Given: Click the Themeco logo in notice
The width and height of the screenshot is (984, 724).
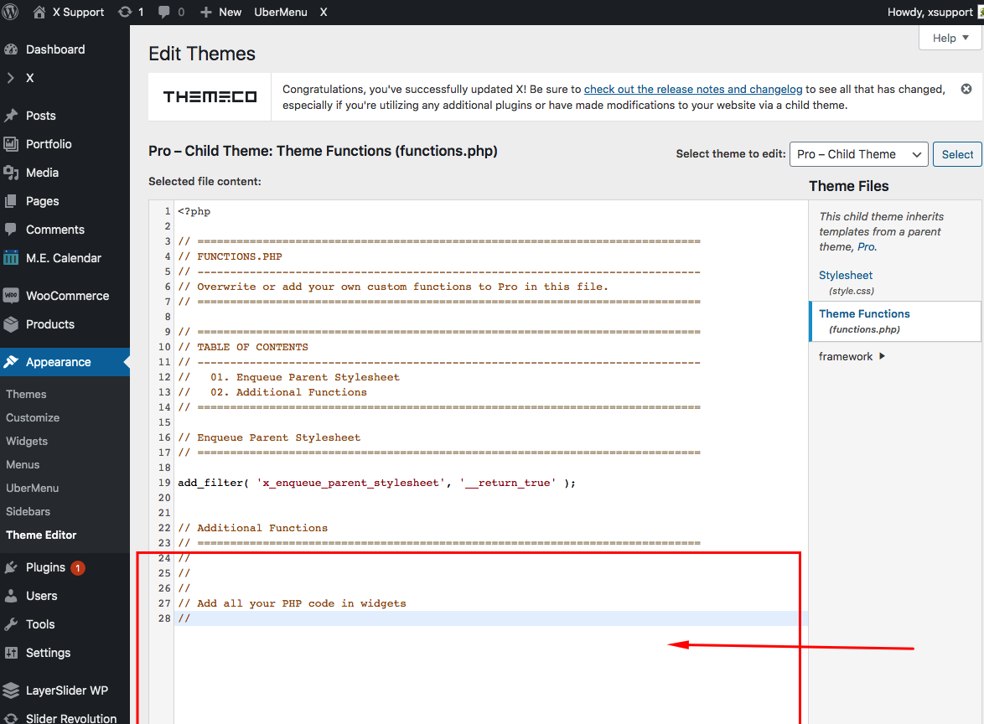Looking at the screenshot, I should (x=210, y=96).
